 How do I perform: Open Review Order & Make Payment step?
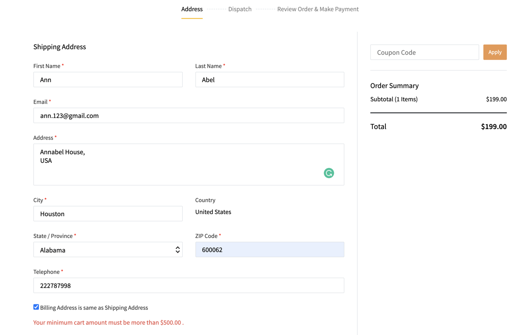point(317,9)
